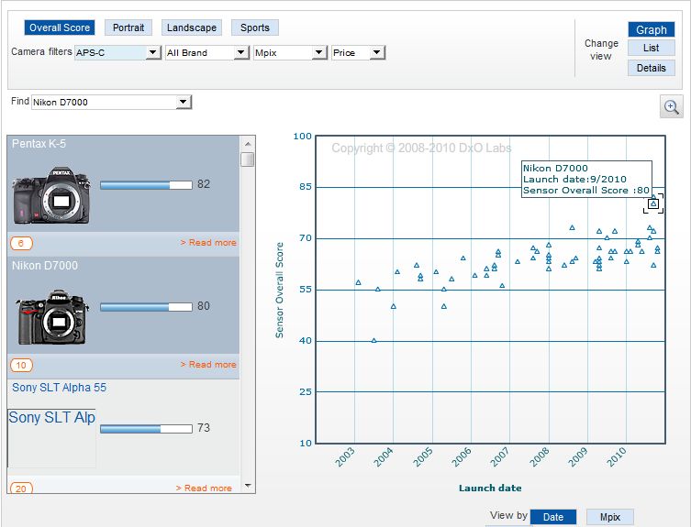The height and width of the screenshot is (527, 691).
Task: Click the orange rank badge 20 for Sony SLT
Action: point(21,489)
